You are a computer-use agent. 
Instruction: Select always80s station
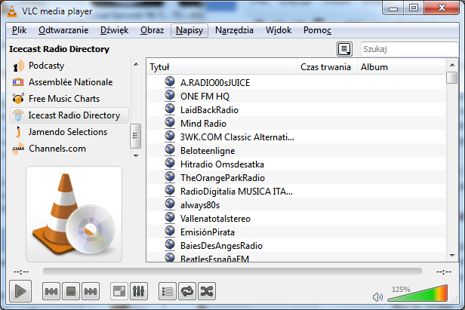pyautogui.click(x=296, y=205)
